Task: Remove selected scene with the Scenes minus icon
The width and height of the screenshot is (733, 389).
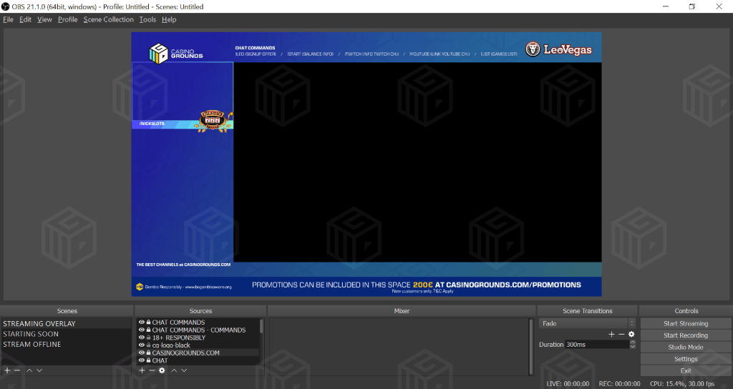Action: [x=17, y=370]
